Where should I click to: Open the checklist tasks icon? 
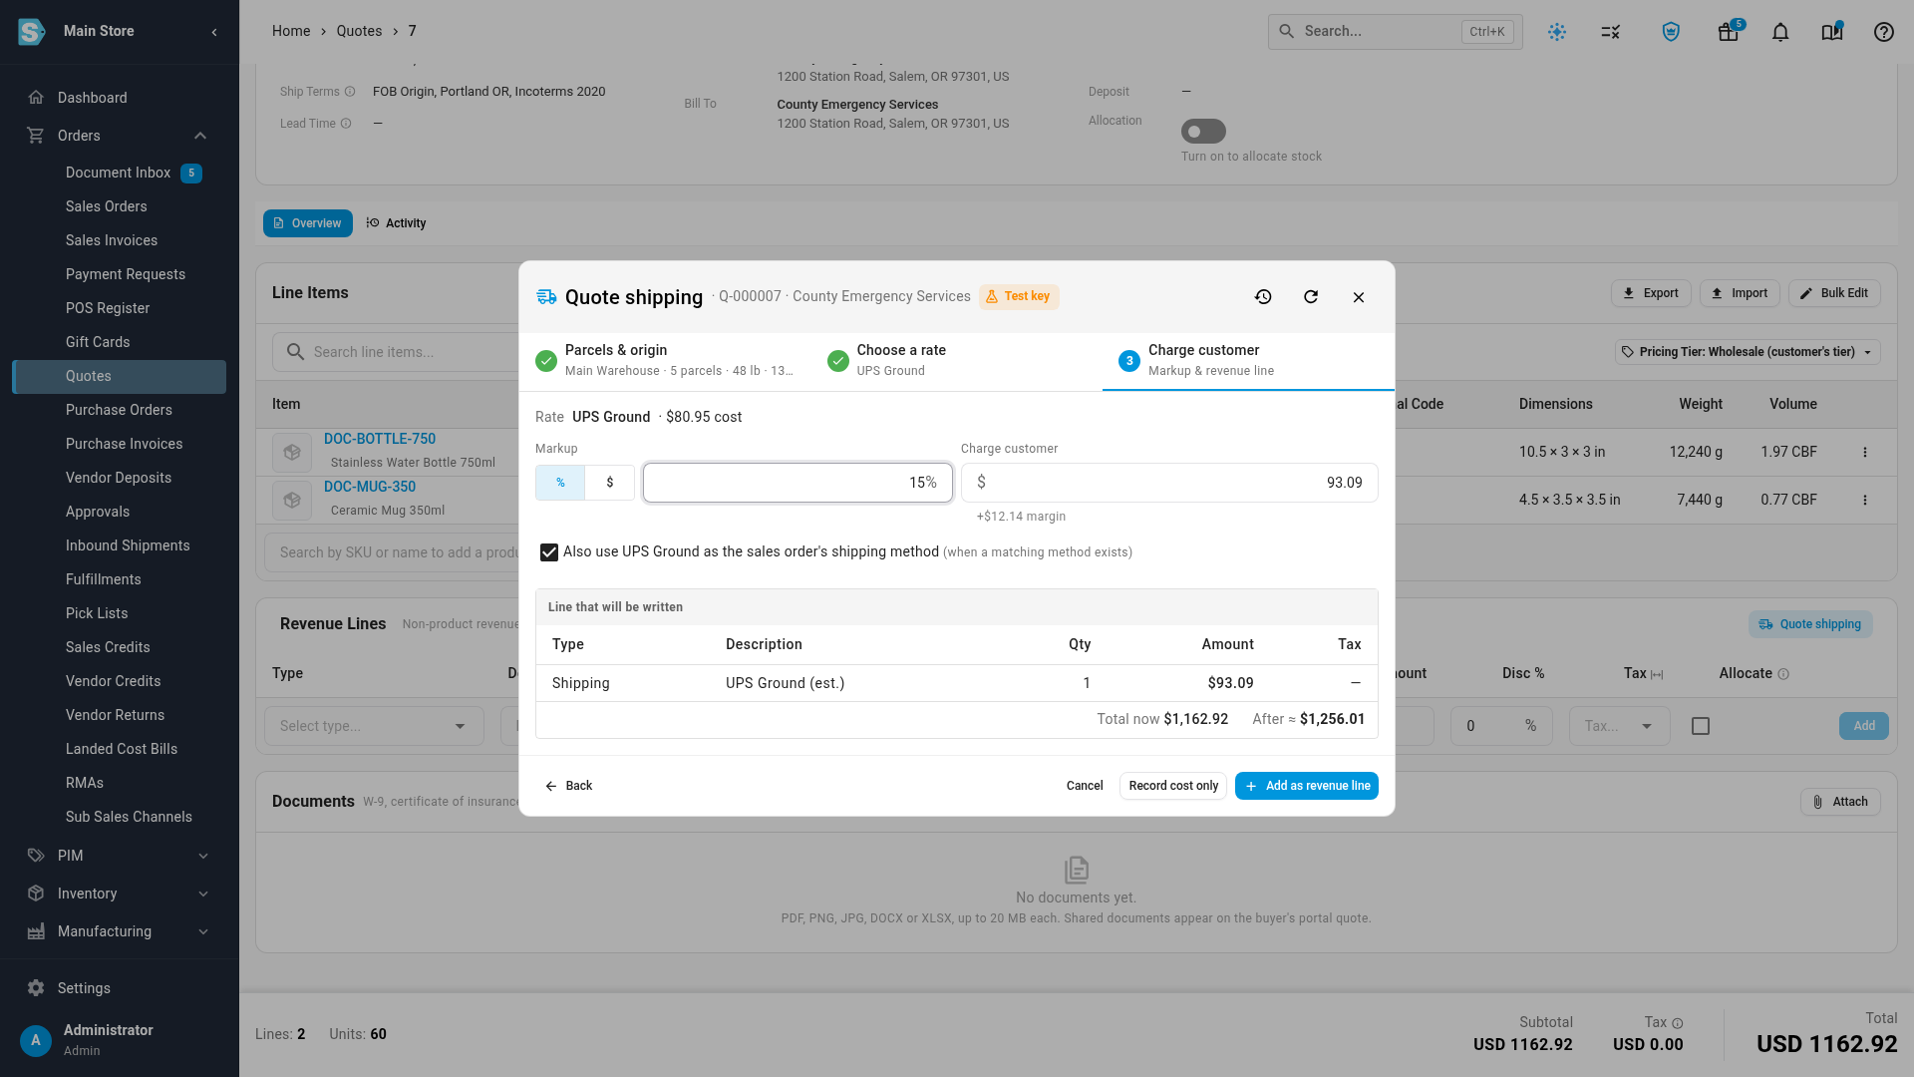pos(1611,32)
